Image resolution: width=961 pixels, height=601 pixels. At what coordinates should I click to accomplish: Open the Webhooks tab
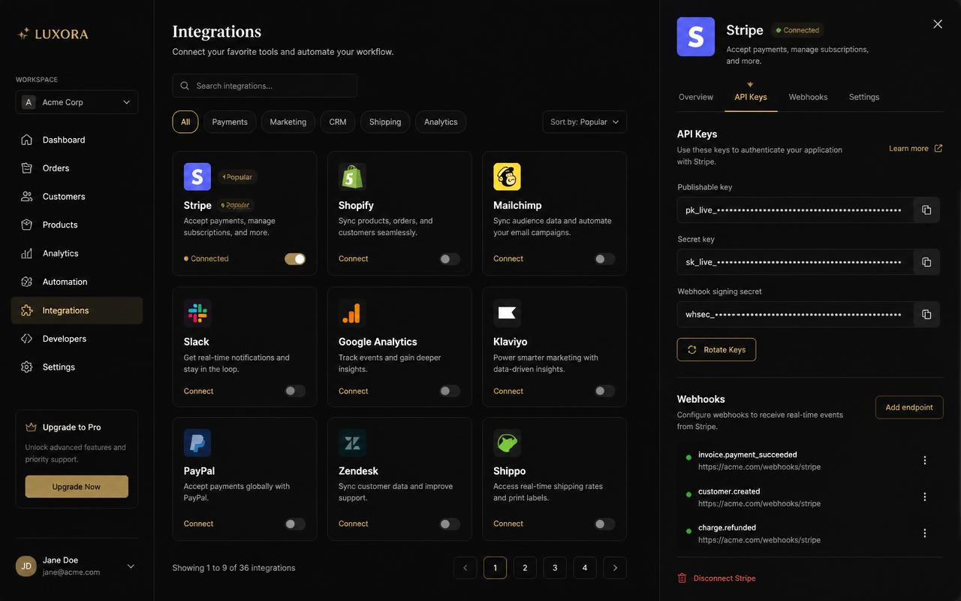pos(808,97)
